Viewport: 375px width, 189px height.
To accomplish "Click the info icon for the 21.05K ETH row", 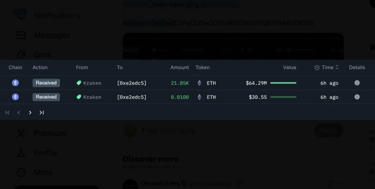I will click(x=357, y=83).
